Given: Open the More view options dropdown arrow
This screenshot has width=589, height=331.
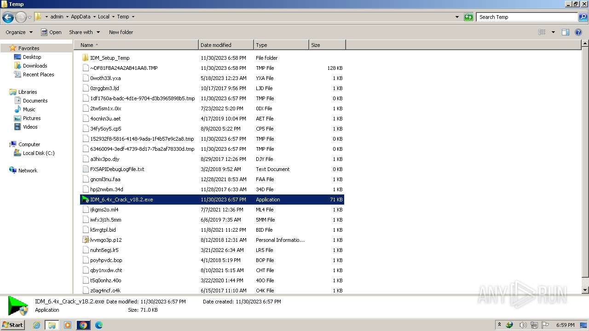Looking at the screenshot, I should 553,32.
